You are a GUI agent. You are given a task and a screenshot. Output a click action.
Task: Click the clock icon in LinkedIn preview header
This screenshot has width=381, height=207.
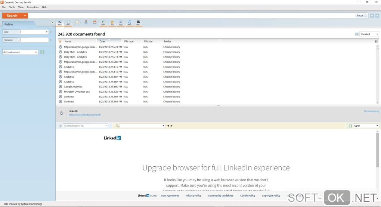(x=62, y=113)
